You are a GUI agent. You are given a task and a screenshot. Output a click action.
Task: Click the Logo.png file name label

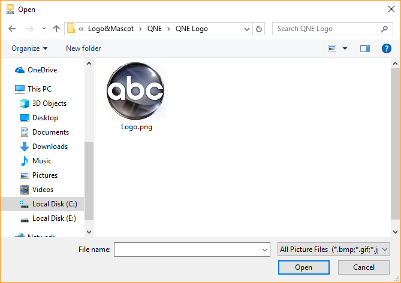[137, 127]
